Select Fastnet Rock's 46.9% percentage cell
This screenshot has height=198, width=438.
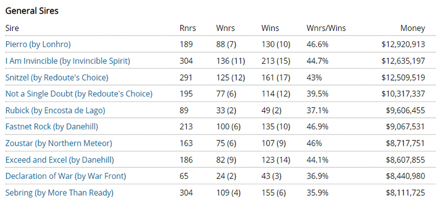(x=317, y=127)
